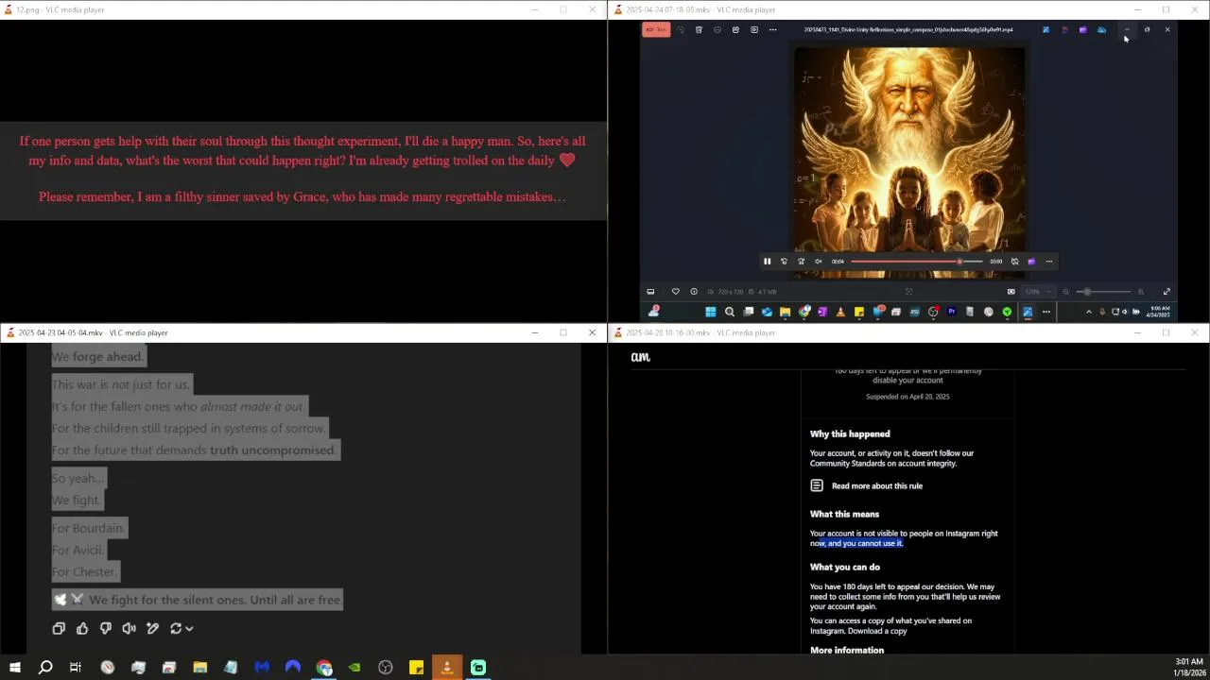Click the 'Suspended on April 20, 2025' text
1210x680 pixels.
point(907,397)
